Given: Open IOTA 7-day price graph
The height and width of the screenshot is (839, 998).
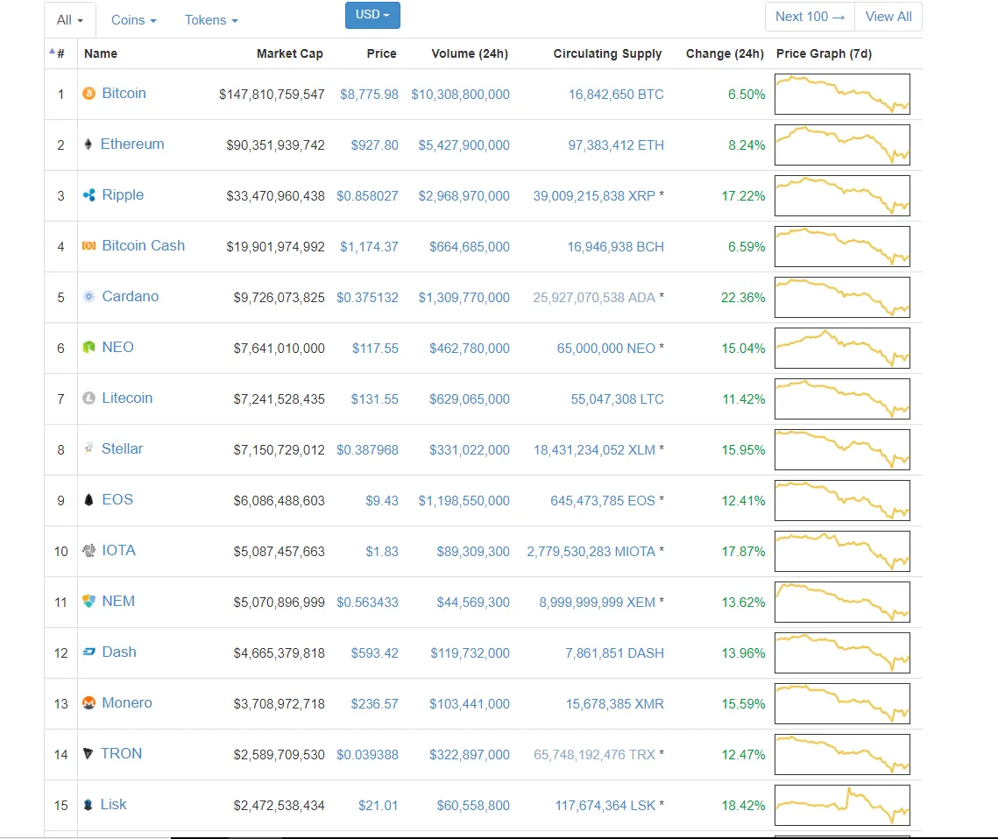Looking at the screenshot, I should (x=842, y=551).
